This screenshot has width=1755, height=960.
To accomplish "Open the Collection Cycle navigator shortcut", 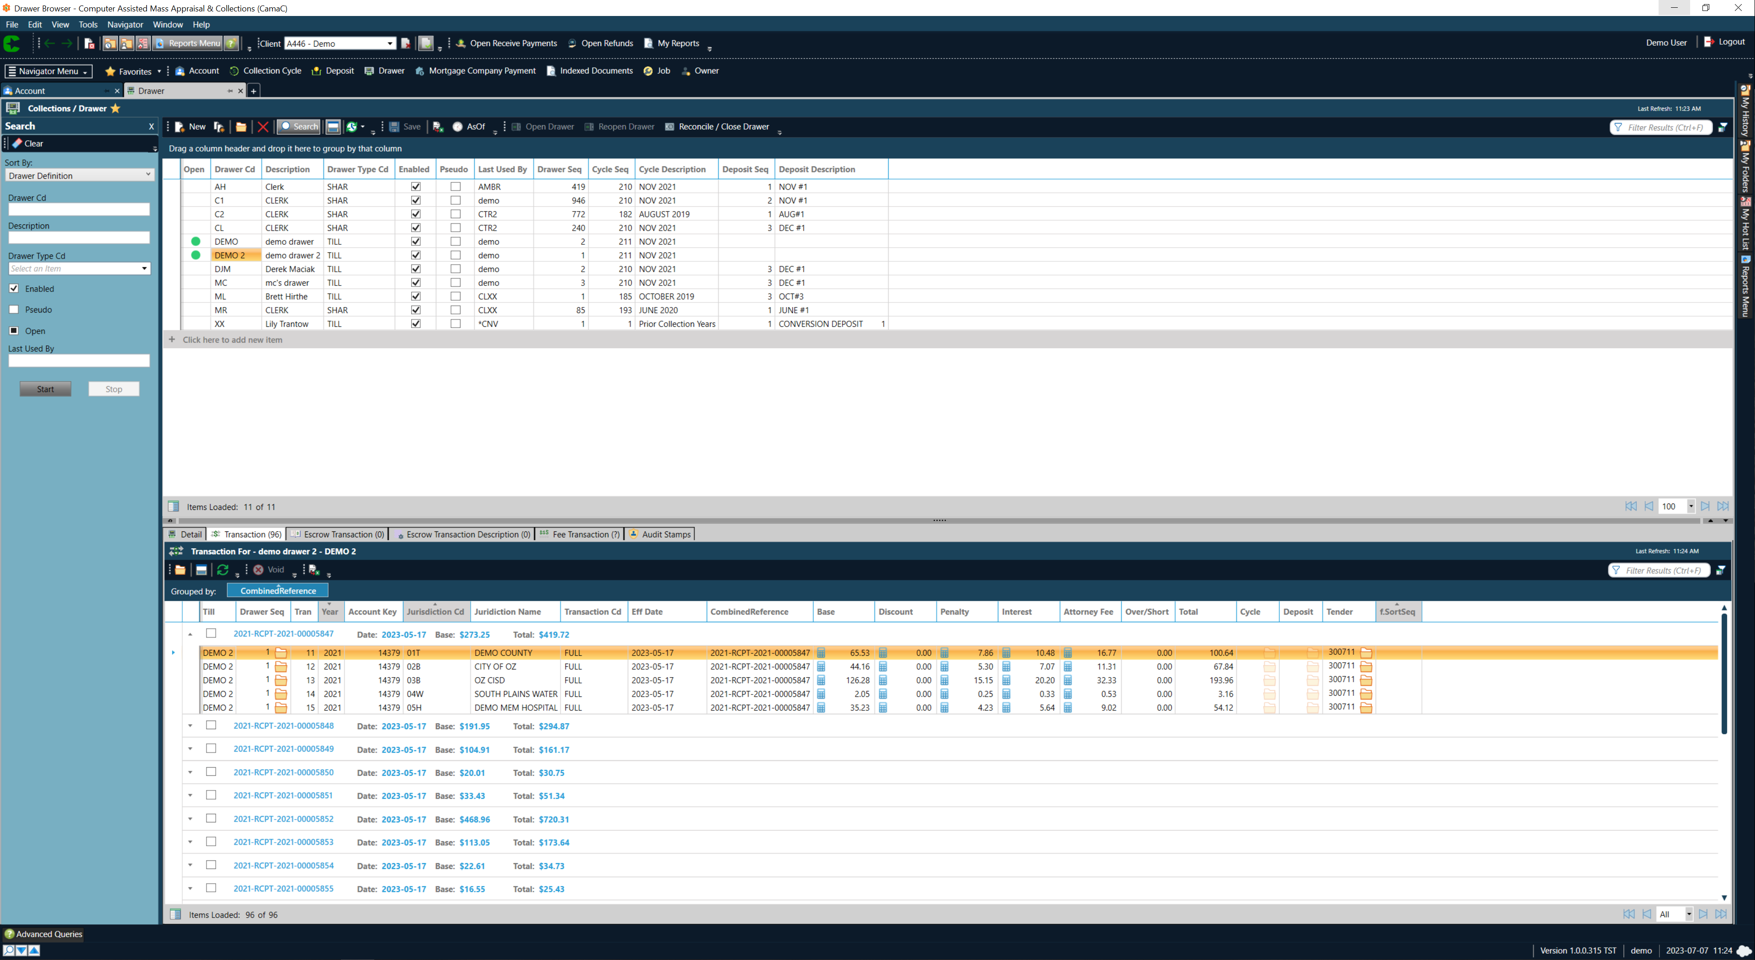I will 266,71.
